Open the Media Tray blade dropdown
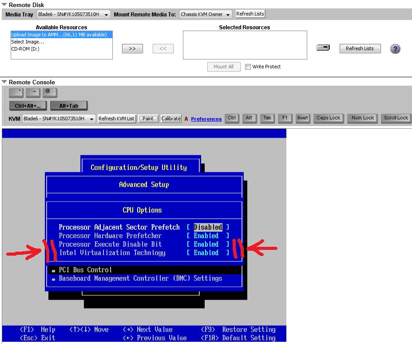Viewport: 412px width, 344px height. [74, 14]
